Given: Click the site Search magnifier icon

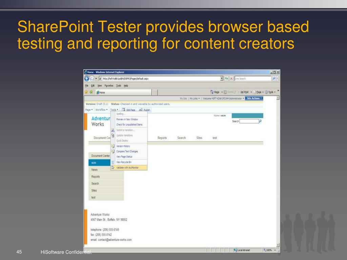Looking at the screenshot, I should [261, 121].
